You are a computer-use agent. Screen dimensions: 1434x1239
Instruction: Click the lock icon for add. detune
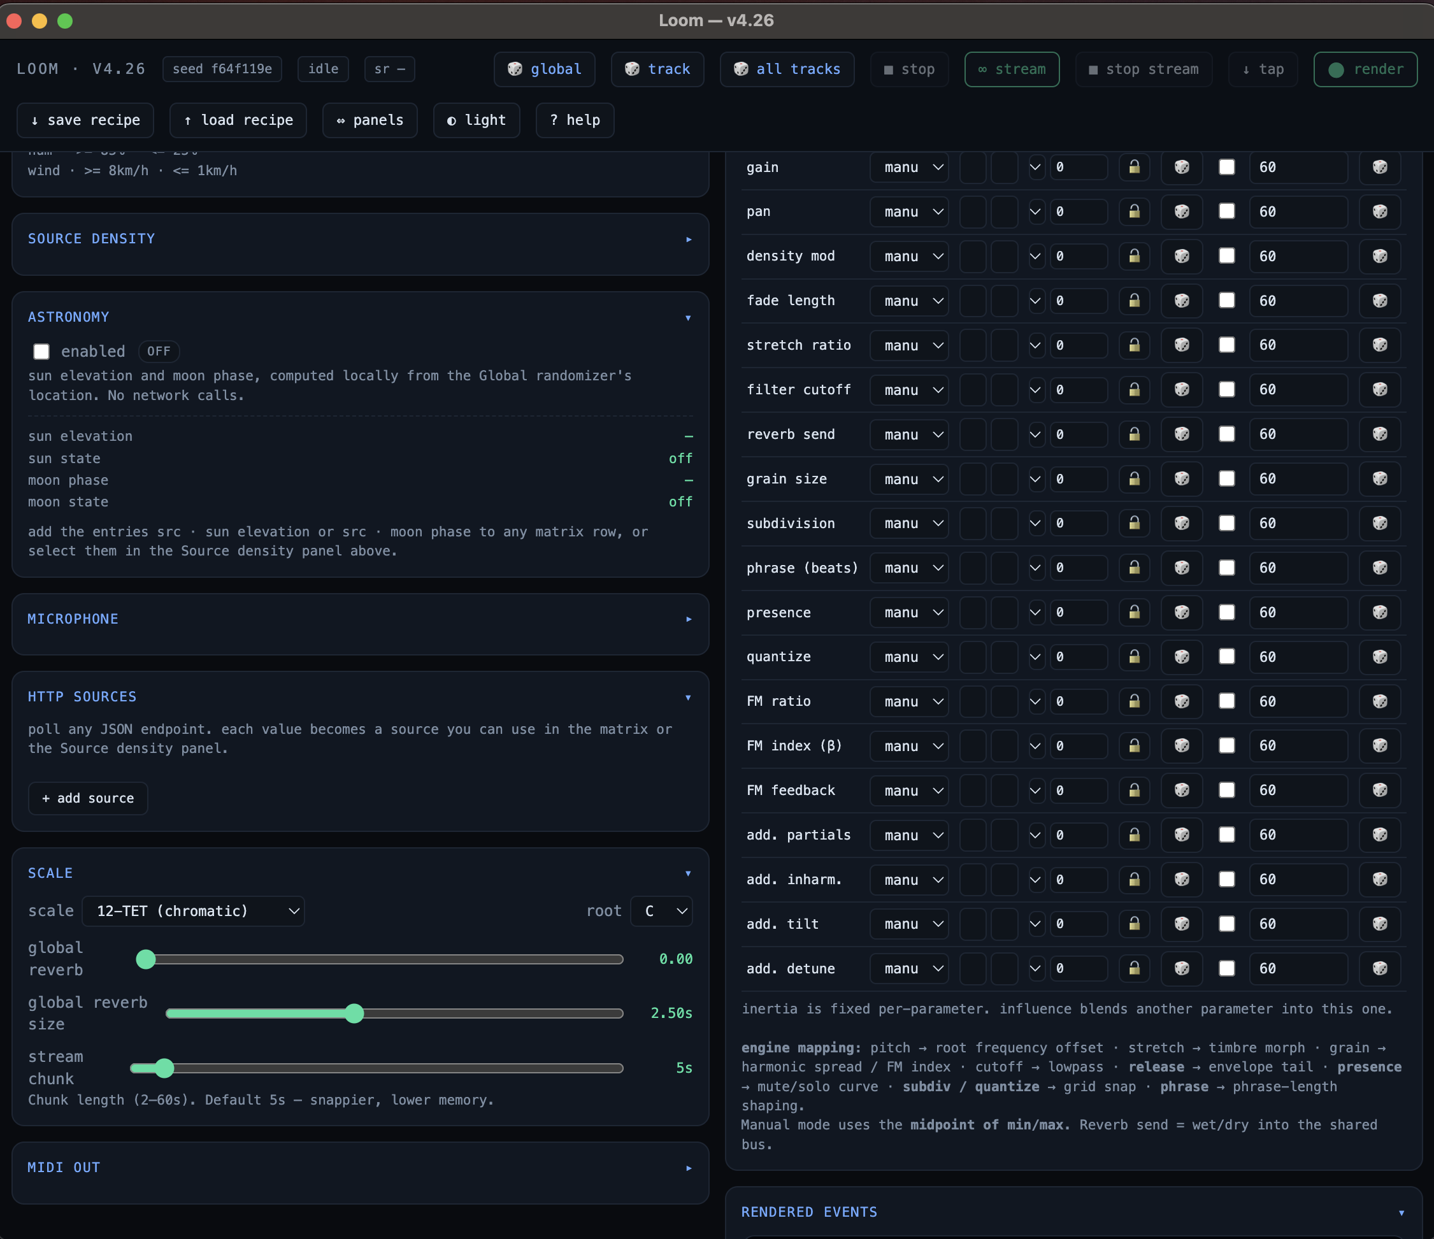(x=1135, y=968)
